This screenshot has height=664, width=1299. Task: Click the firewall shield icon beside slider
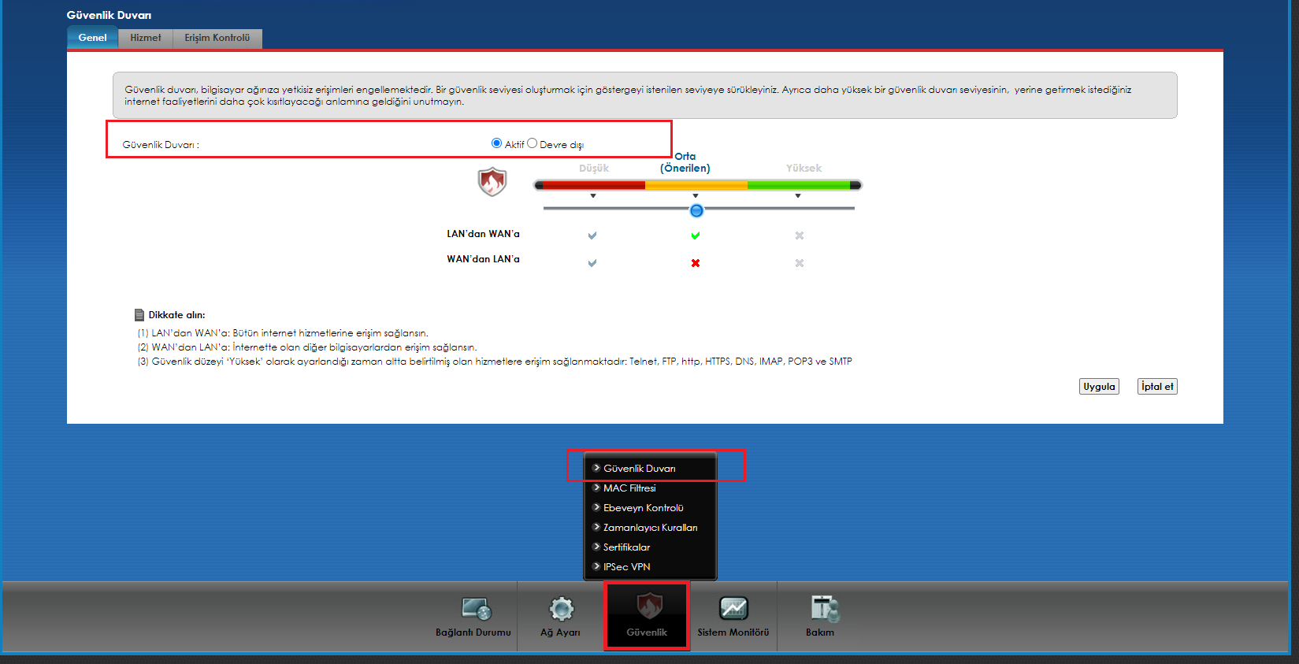pyautogui.click(x=492, y=182)
